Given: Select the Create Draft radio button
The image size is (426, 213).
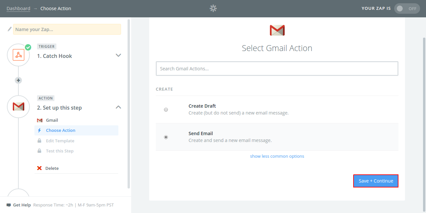Looking at the screenshot, I should [166, 110].
